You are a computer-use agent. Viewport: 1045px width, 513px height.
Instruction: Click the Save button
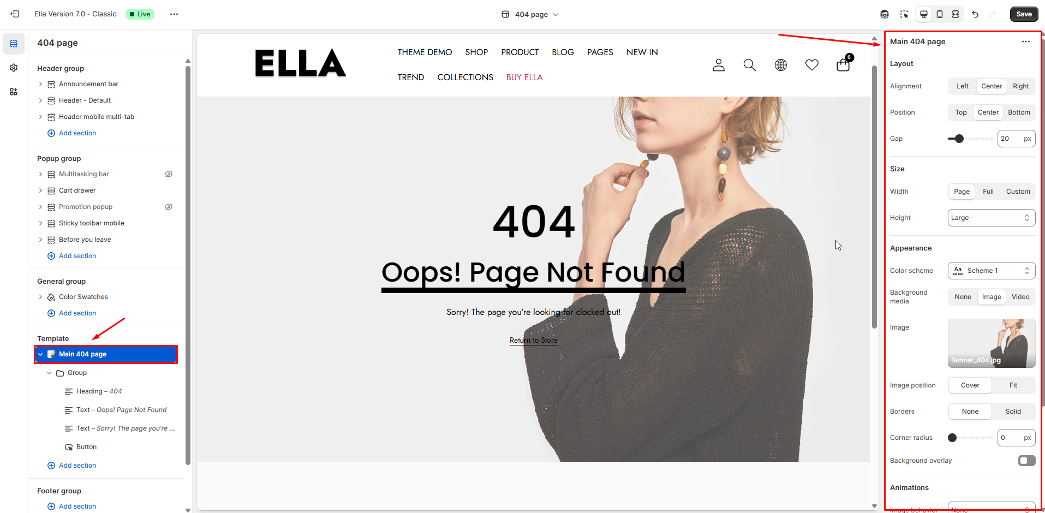click(x=1024, y=14)
